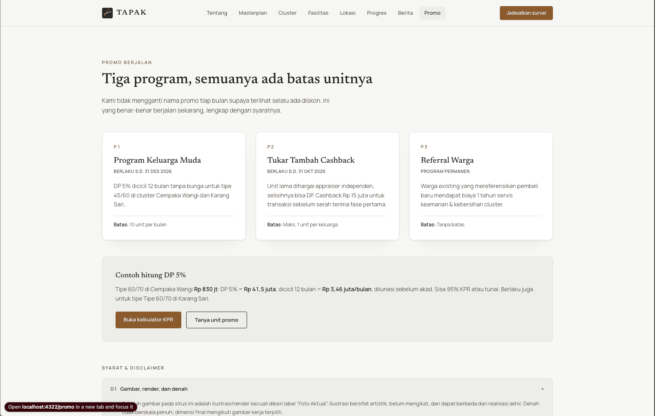
Task: Click the bold "Rp 3,46 juta/bulan" value
Action: click(347, 289)
